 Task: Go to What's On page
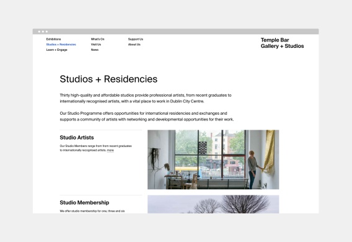click(x=97, y=39)
